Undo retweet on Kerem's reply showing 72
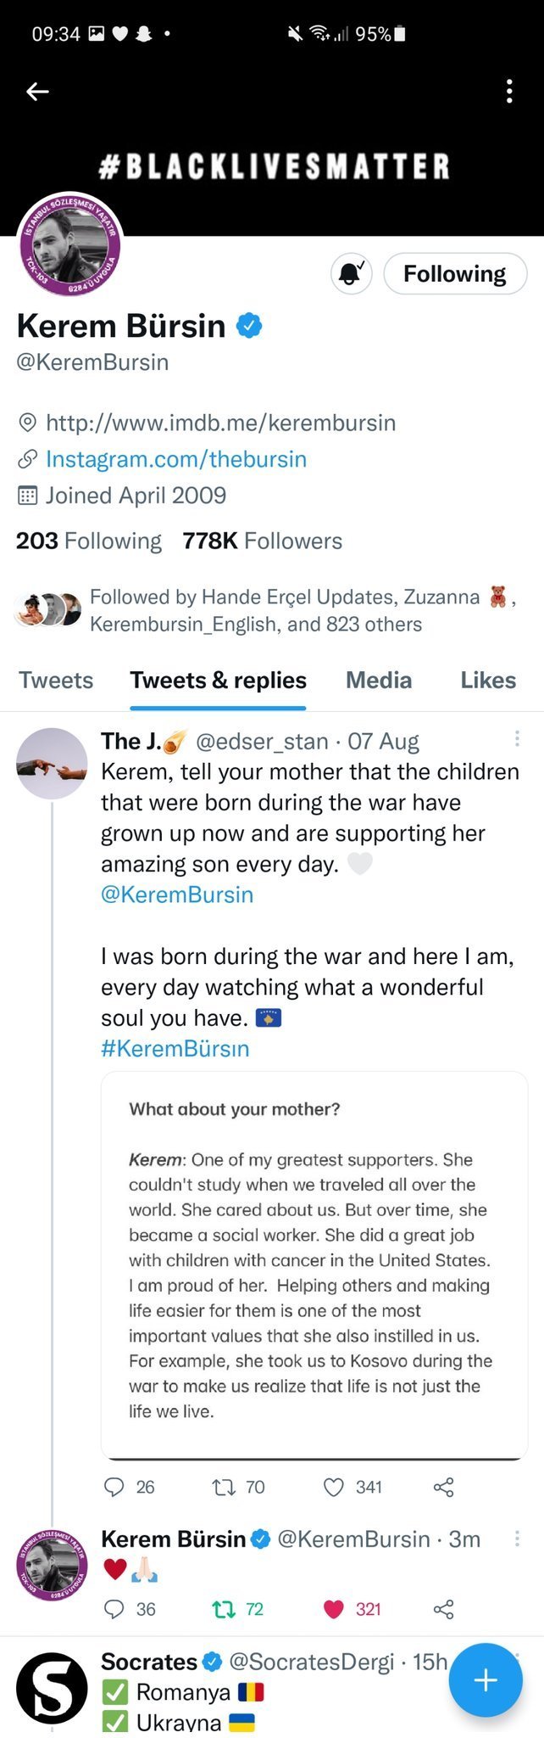This screenshot has width=544, height=1738. click(224, 1609)
